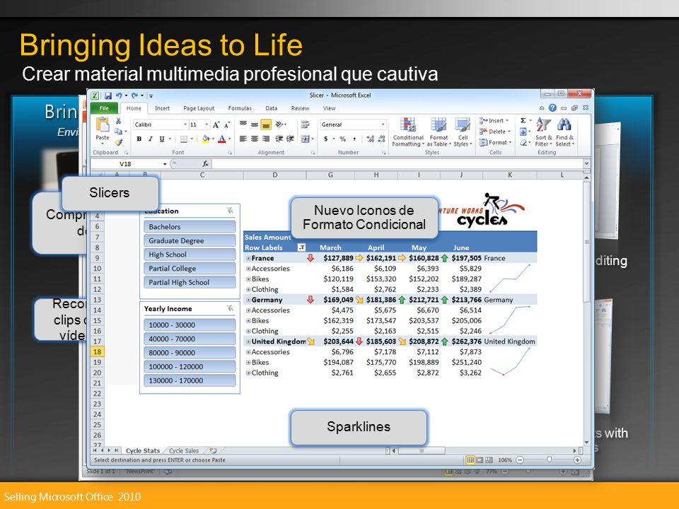Click the AutoSum sigma icon
The height and width of the screenshot is (509, 679).
(523, 121)
